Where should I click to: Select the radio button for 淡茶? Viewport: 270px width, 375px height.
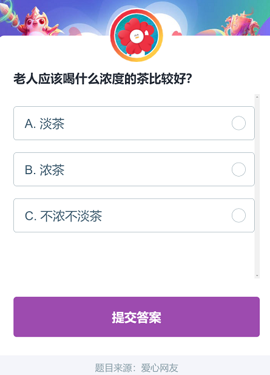pos(238,123)
